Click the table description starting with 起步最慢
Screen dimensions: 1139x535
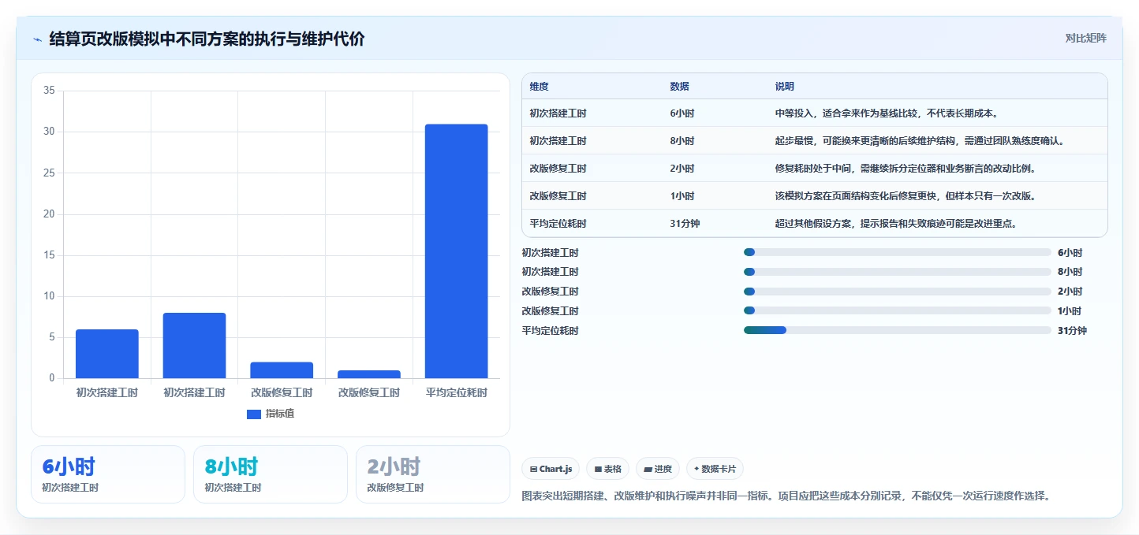point(921,141)
